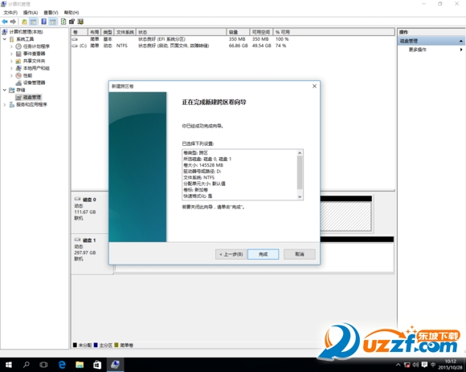Click the green Refresh toolbar icon
This screenshot has height=372, width=466.
[63, 22]
